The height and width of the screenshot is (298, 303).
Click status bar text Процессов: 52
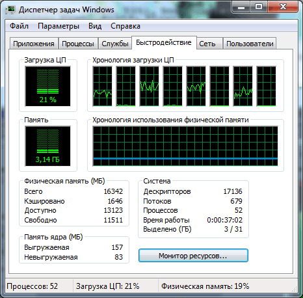coord(33,286)
